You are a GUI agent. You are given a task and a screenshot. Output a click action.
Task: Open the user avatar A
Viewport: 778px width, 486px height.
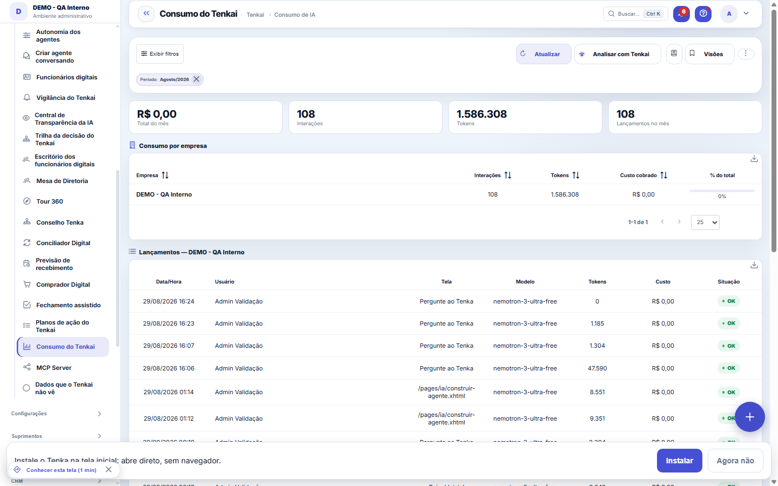[729, 13]
